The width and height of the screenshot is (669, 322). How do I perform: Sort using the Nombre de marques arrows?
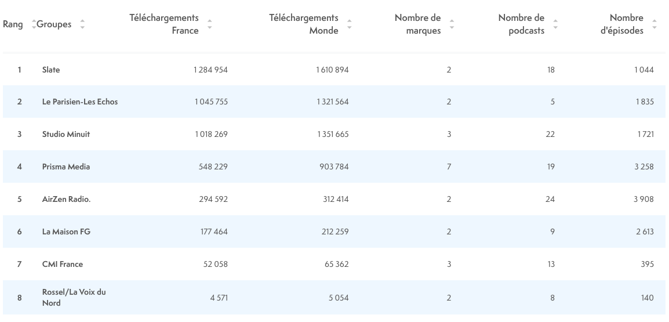(x=452, y=24)
